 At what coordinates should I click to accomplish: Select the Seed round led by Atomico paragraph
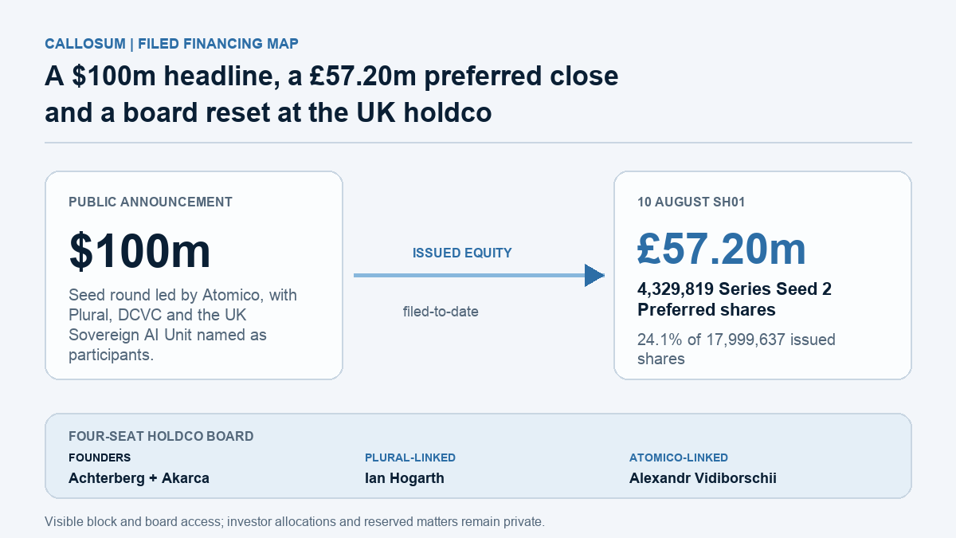coord(183,325)
